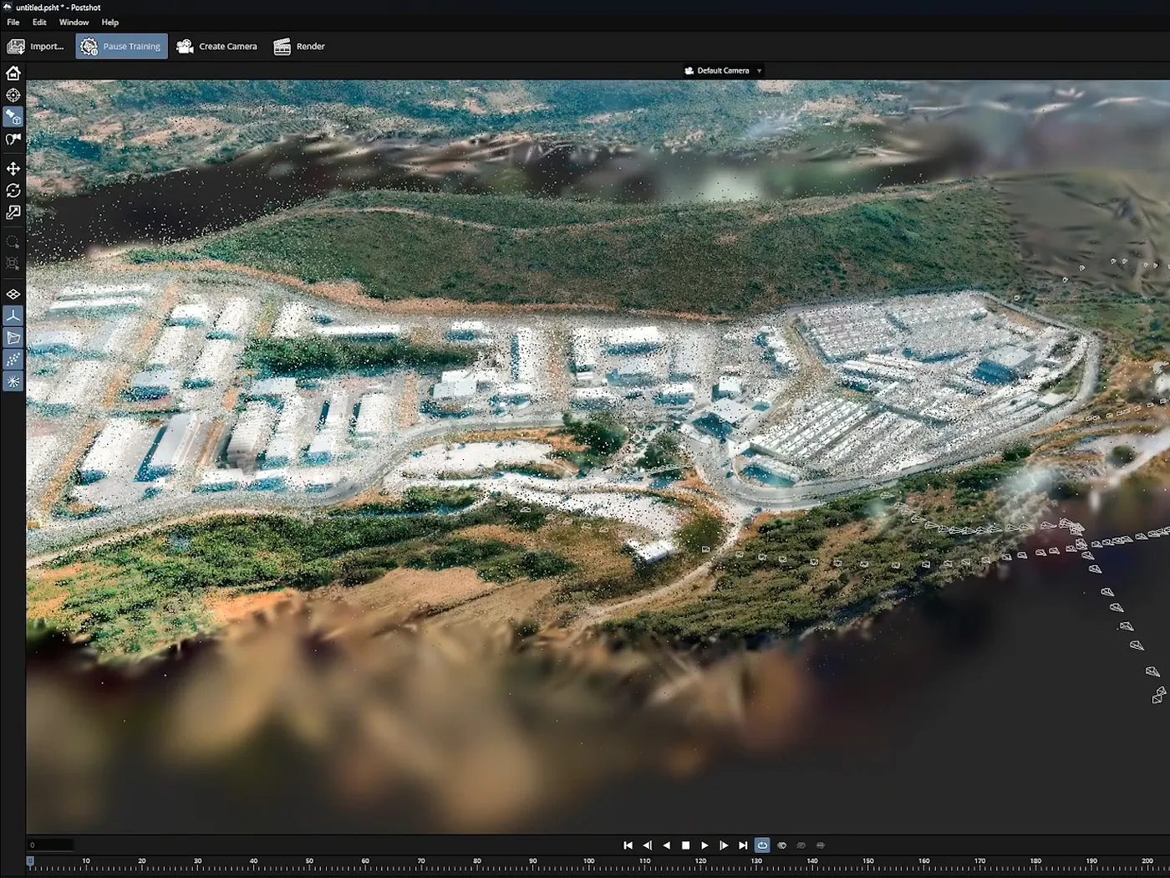Open the File menu
Screen dimensions: 1170x878
[x=13, y=23]
